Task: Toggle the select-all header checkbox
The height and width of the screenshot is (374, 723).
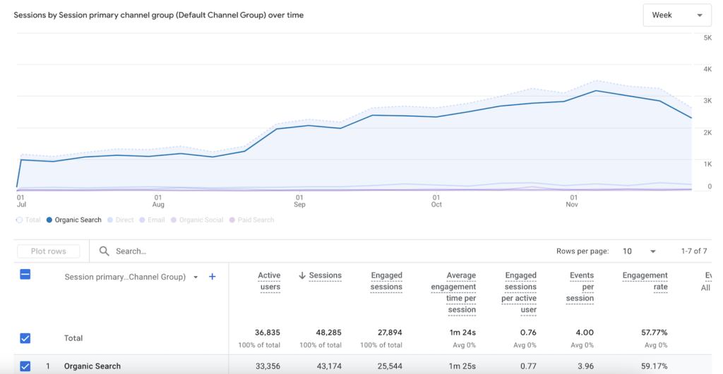Action: 25,275
